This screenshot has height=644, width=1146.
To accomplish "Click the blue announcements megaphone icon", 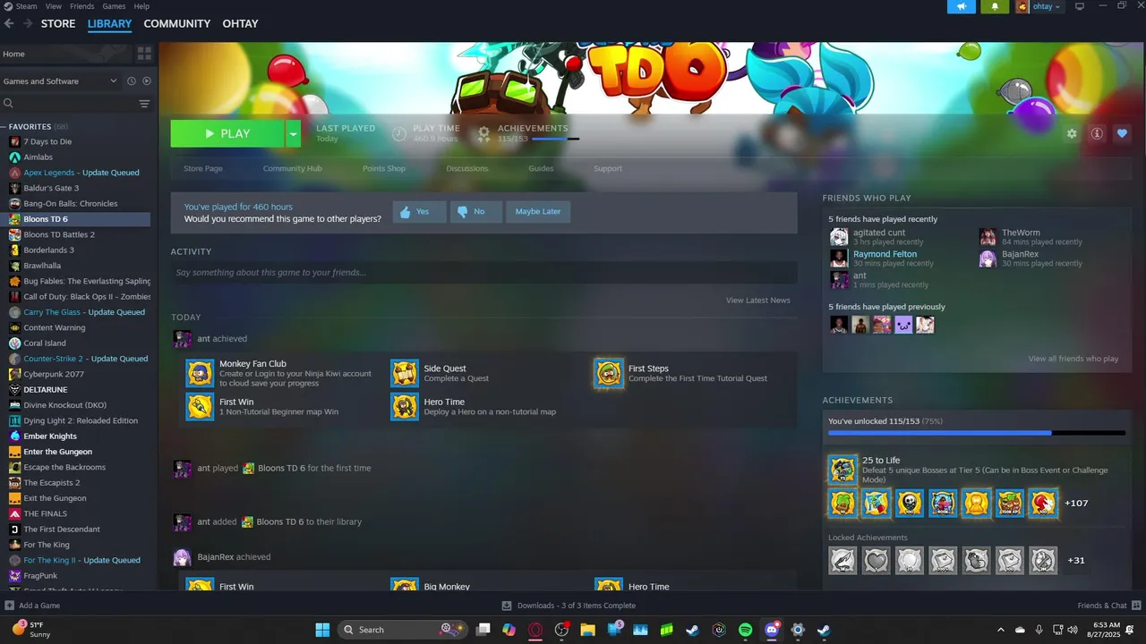I will (x=962, y=6).
